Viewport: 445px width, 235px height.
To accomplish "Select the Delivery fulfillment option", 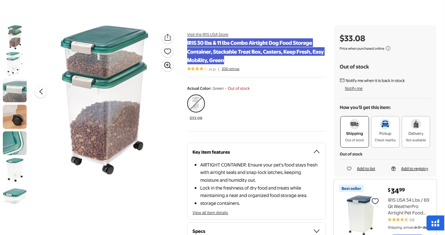I will (x=416, y=132).
